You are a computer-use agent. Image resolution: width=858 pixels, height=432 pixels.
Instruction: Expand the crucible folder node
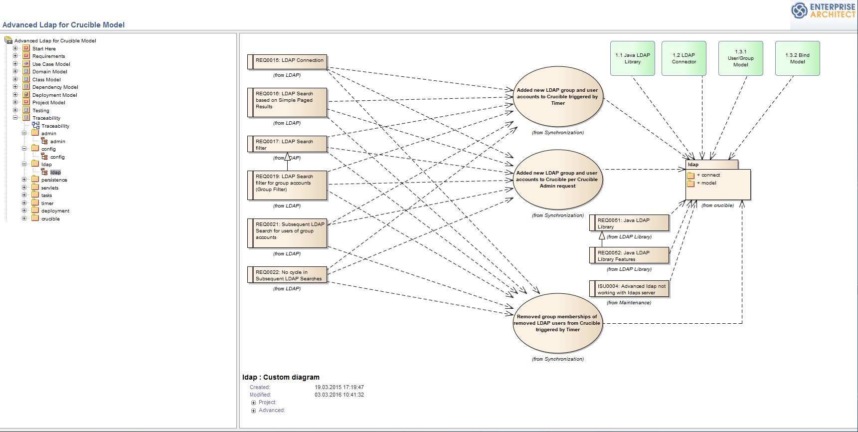point(24,218)
